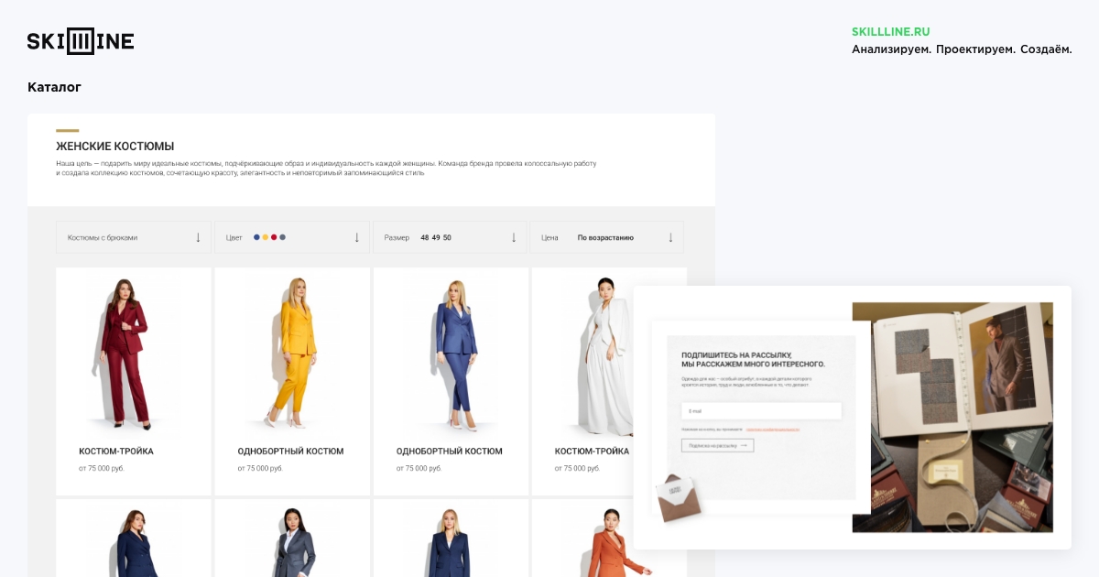Image resolution: width=1099 pixels, height=577 pixels.
Task: Select size 48
Action: pos(424,237)
